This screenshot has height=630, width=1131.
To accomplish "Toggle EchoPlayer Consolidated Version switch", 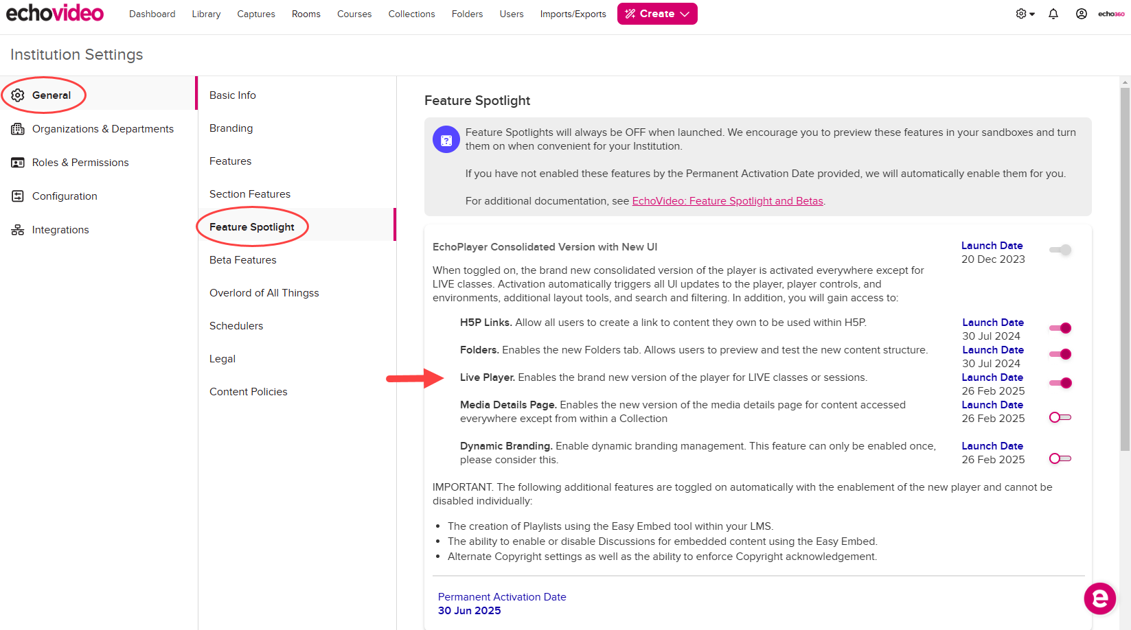I will (x=1060, y=250).
